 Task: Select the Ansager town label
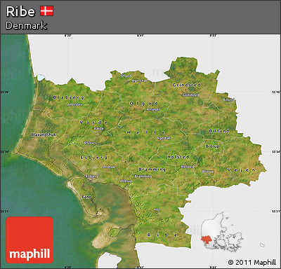pos(154,109)
